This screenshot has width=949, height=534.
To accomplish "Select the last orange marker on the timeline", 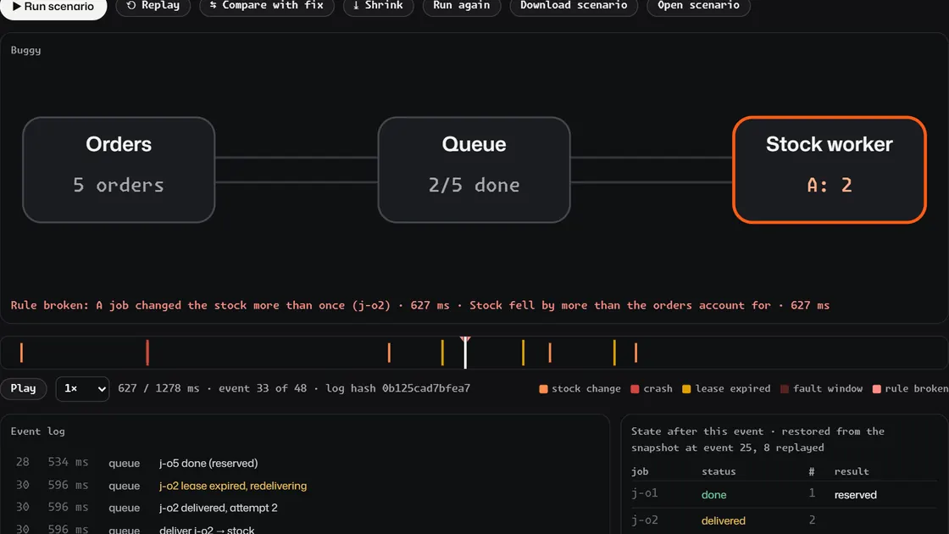I will 636,353.
